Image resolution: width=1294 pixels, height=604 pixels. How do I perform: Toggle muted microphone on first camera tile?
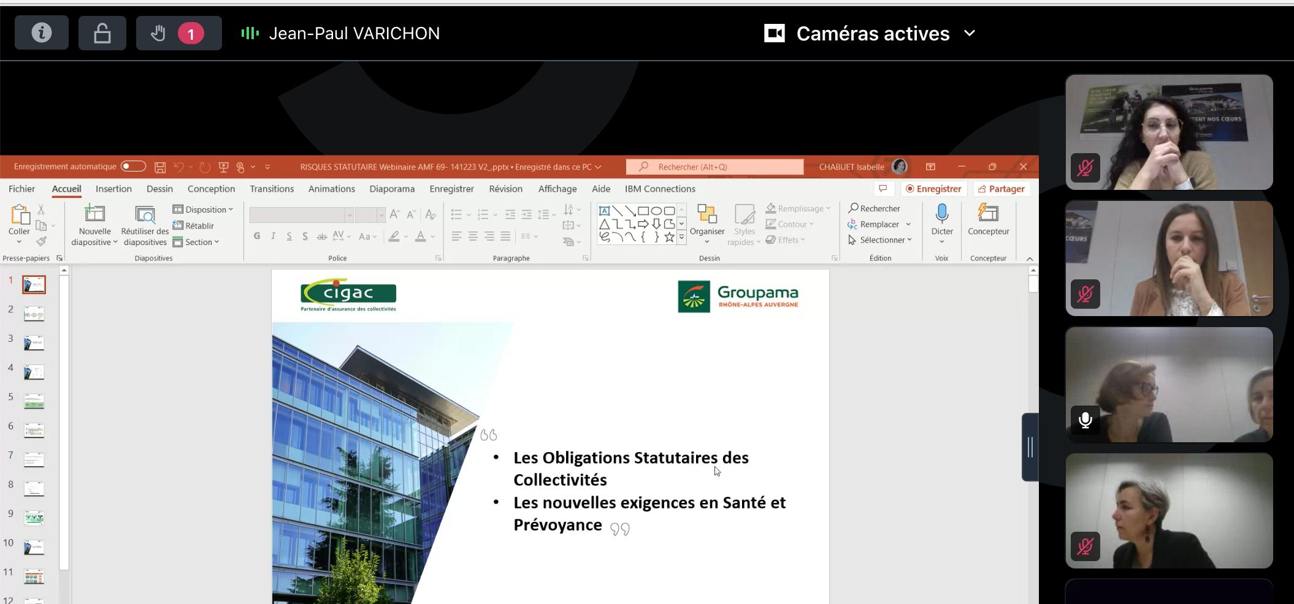[x=1085, y=168]
